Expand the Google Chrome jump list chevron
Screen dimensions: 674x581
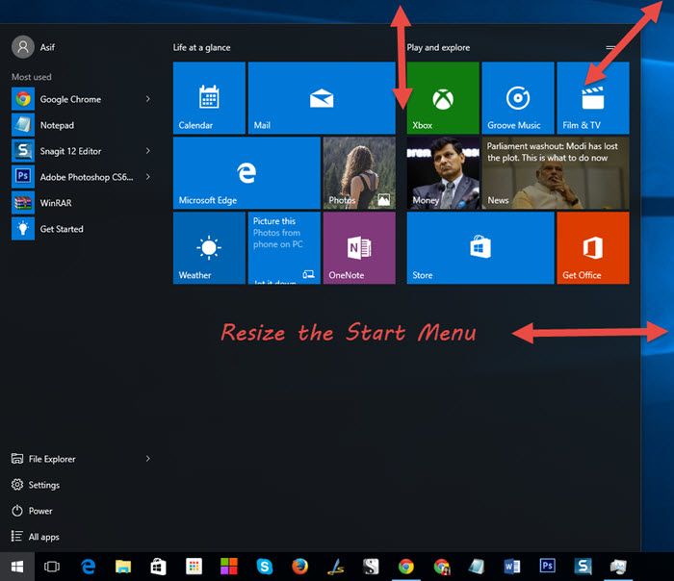(x=148, y=99)
